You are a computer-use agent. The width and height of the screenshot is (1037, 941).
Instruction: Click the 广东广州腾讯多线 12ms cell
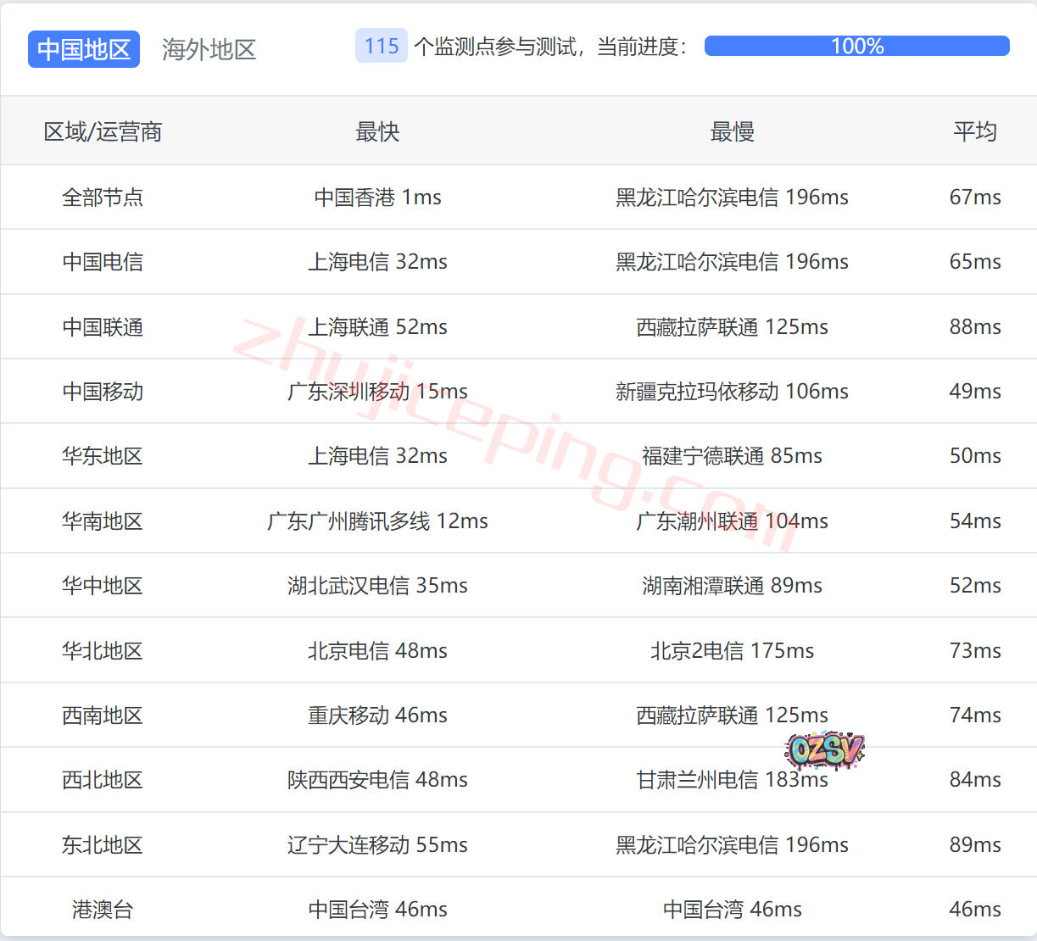pyautogui.click(x=377, y=521)
